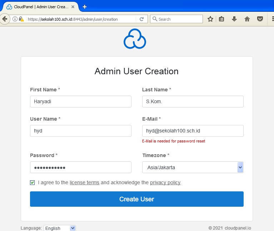This screenshot has height=231, width=274.
Task: Show bookmarks list icon in toolbar
Action: point(221,19)
